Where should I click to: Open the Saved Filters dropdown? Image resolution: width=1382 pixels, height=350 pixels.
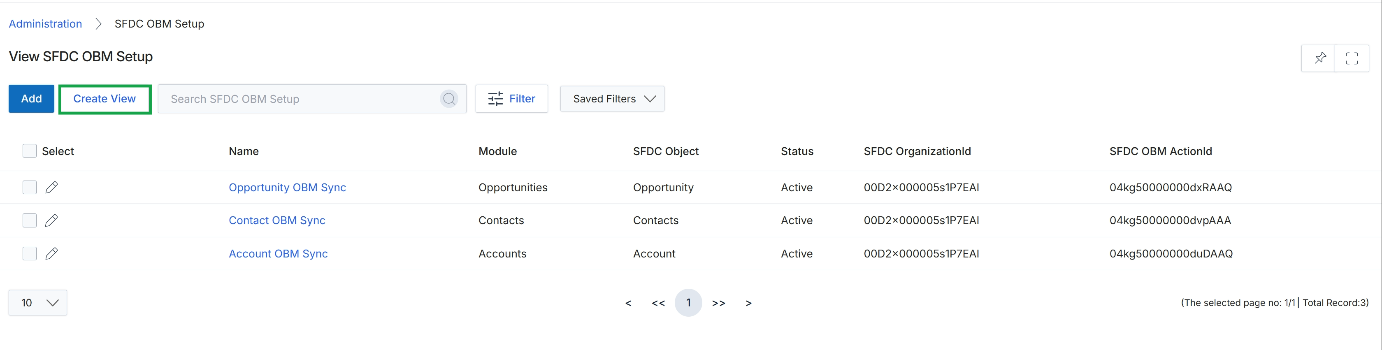[612, 99]
